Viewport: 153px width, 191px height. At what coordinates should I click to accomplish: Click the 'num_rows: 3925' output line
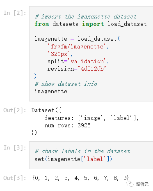(68, 125)
